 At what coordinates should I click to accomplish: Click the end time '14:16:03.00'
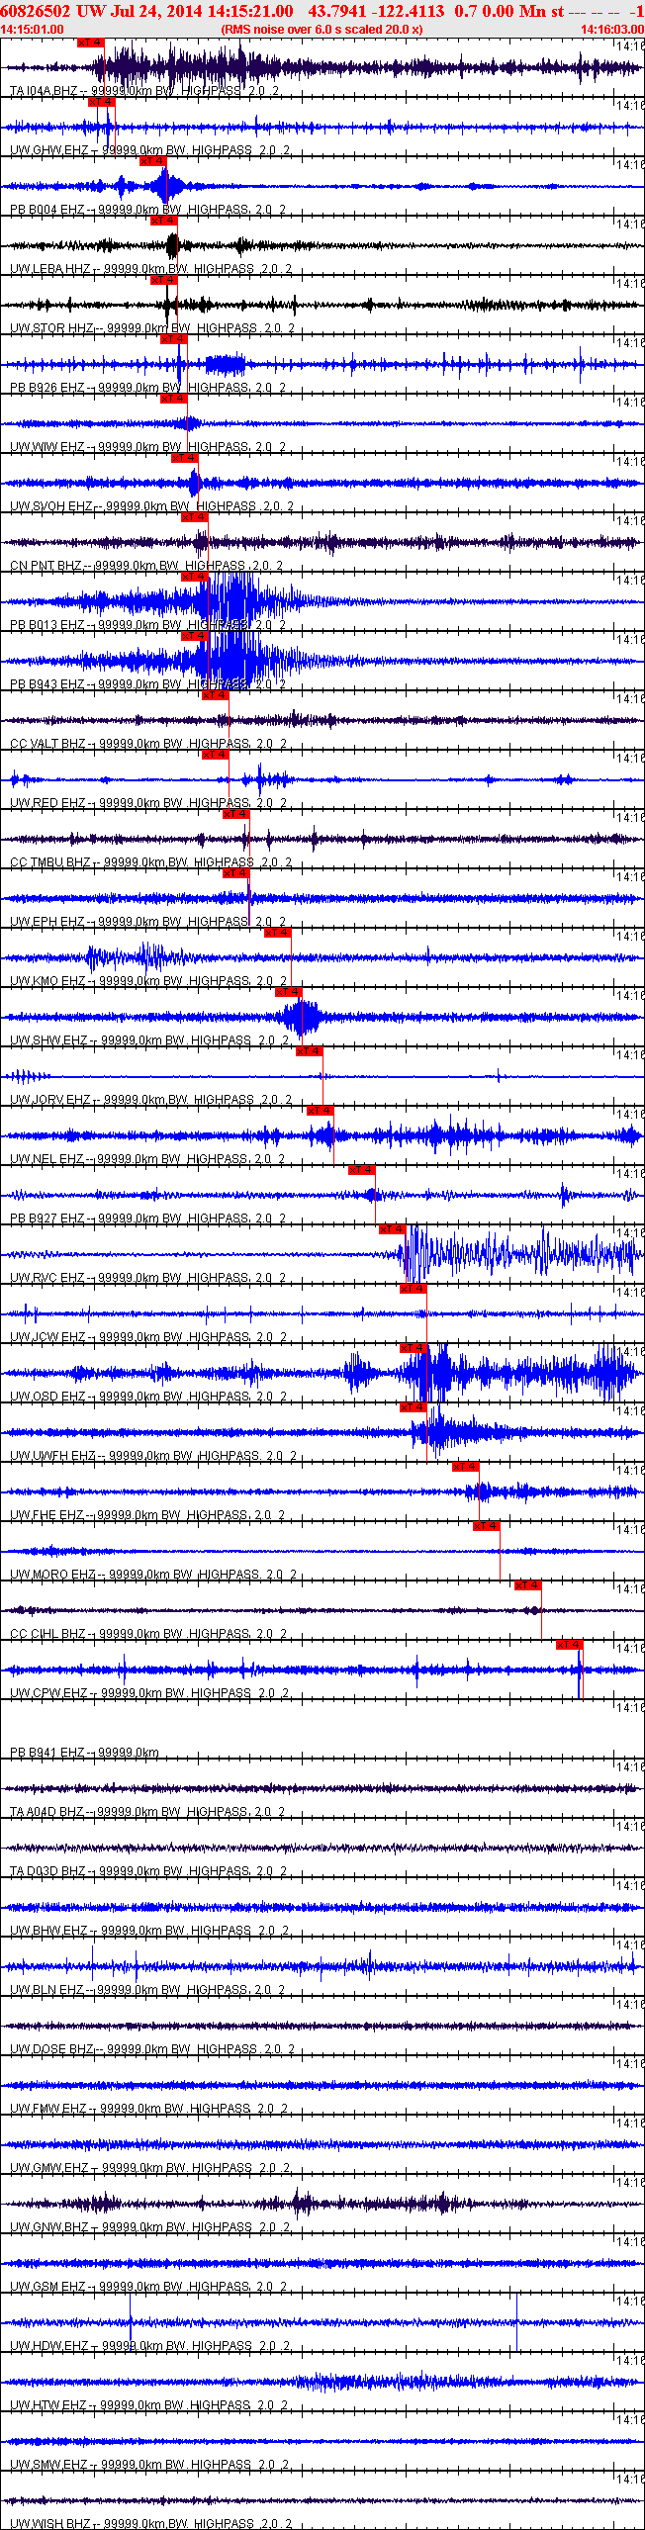pyautogui.click(x=611, y=30)
